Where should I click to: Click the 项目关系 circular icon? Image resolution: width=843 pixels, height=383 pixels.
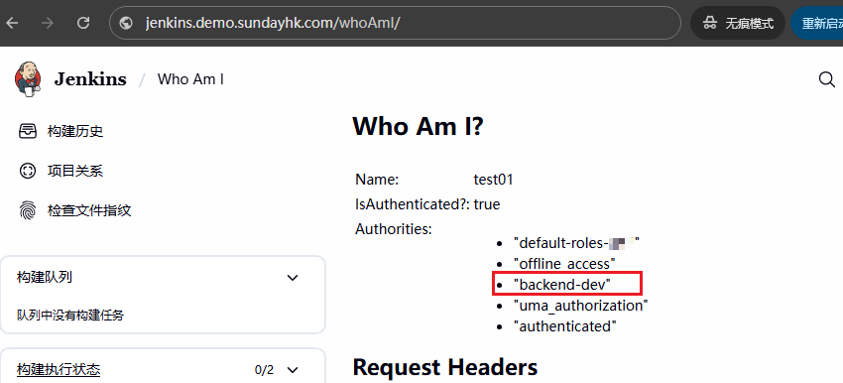coord(28,171)
